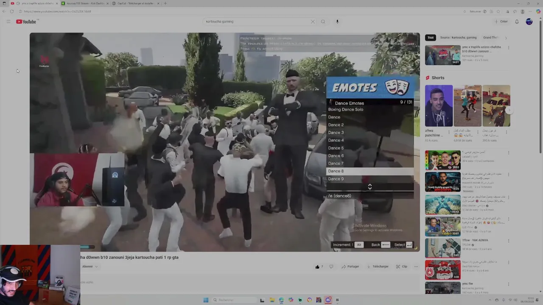Screen dimensions: 543x305
Task: Open the Windows Start menu
Action: (206, 300)
